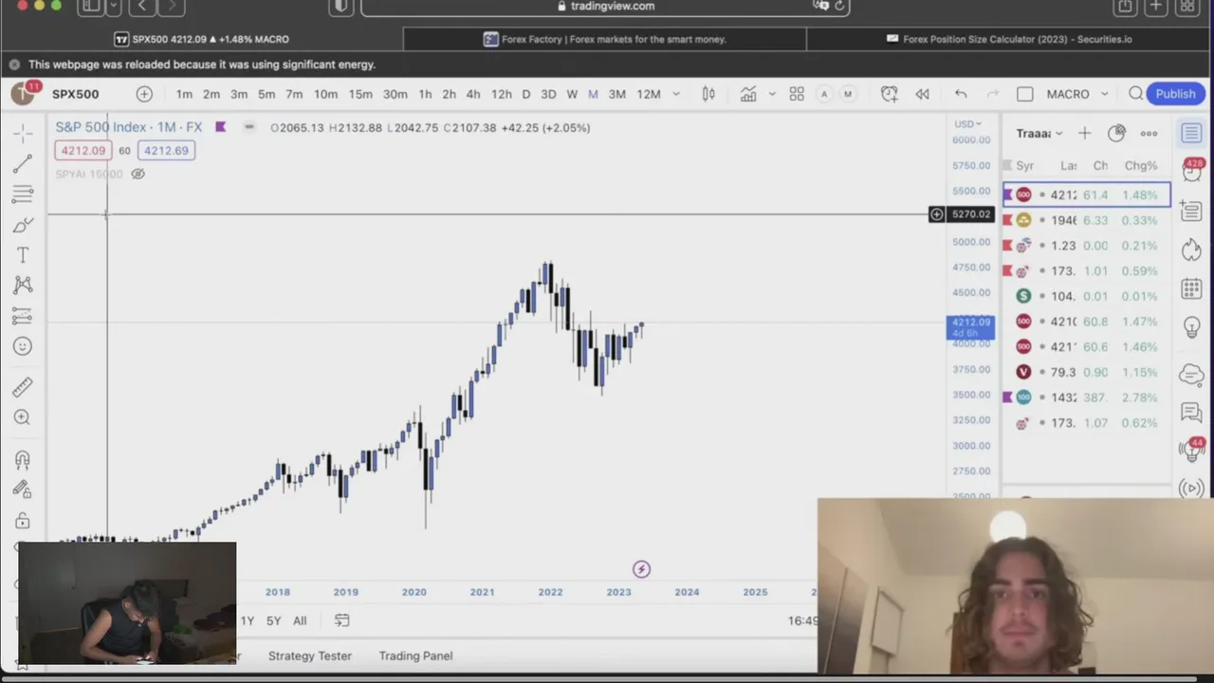This screenshot has width=1214, height=683.
Task: Click the zoom in magnifier tool
Action: coord(23,417)
